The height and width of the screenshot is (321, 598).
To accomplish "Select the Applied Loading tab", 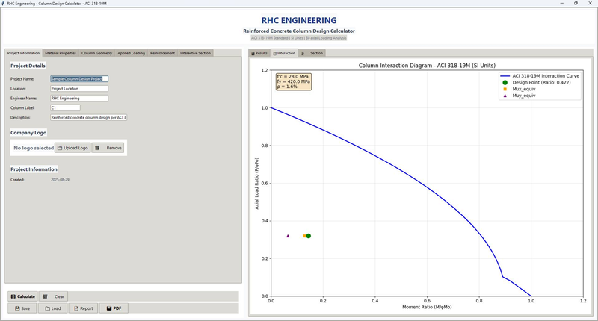I will (132, 53).
